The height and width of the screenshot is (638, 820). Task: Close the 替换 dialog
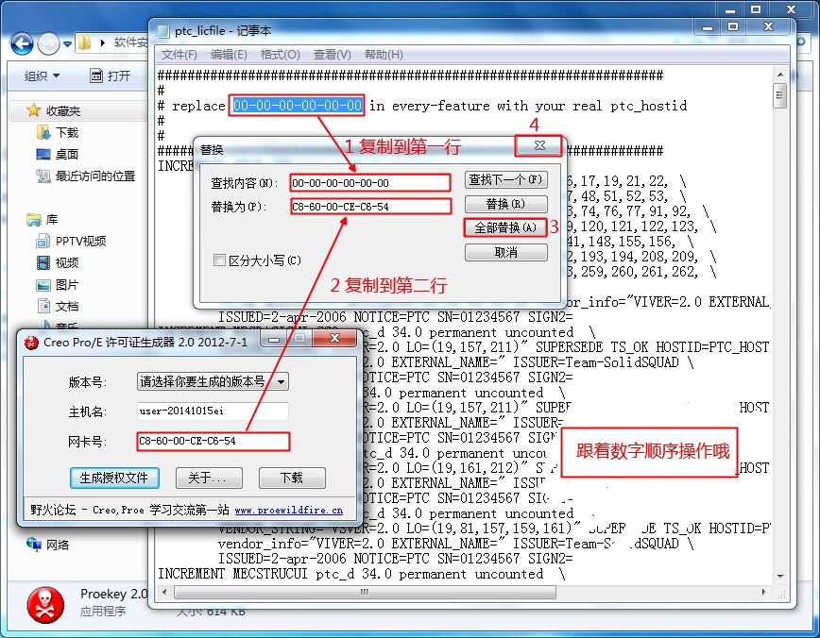[539, 145]
